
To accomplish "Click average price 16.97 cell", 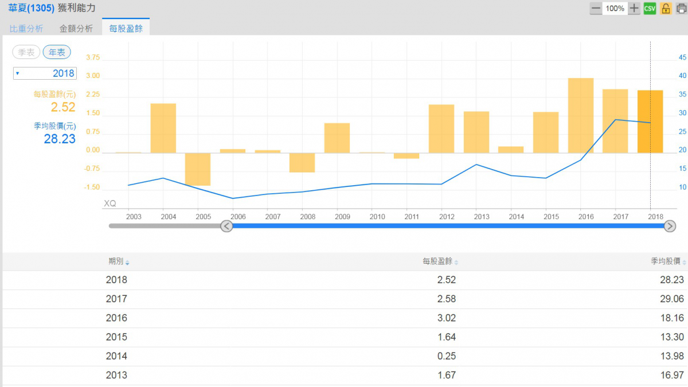I will (672, 376).
